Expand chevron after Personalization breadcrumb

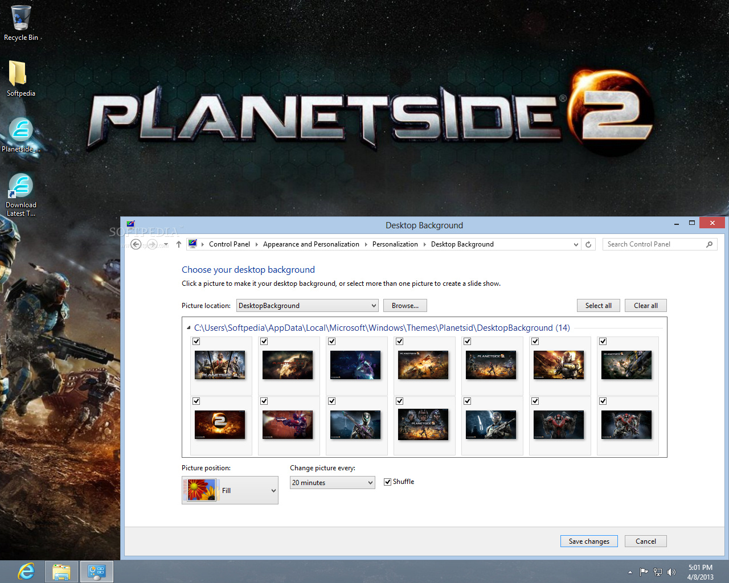point(424,244)
